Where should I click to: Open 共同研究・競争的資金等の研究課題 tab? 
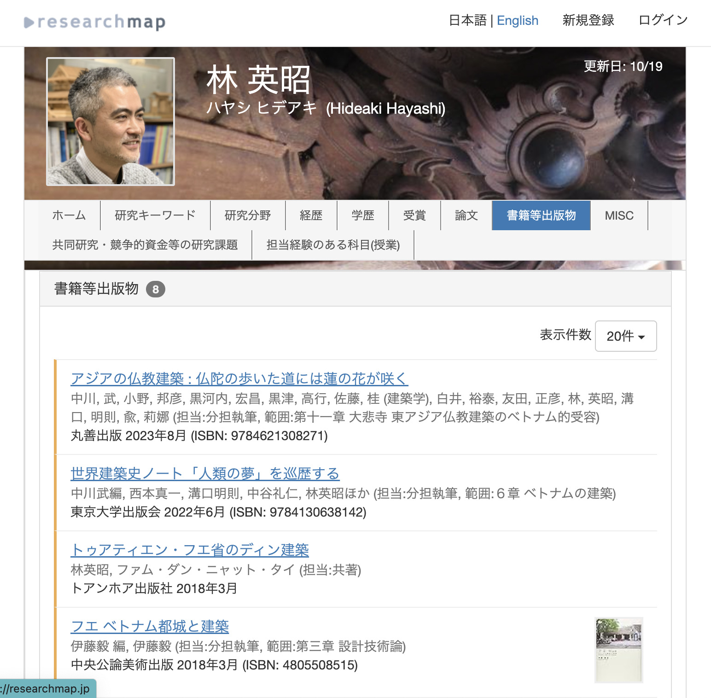[145, 245]
